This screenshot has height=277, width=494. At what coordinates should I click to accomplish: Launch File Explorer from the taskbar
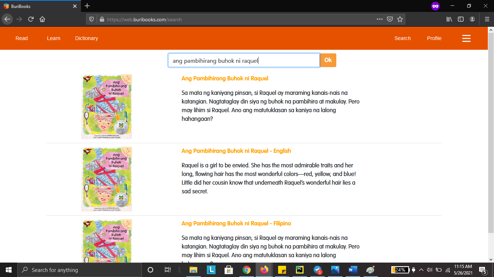coord(193,270)
